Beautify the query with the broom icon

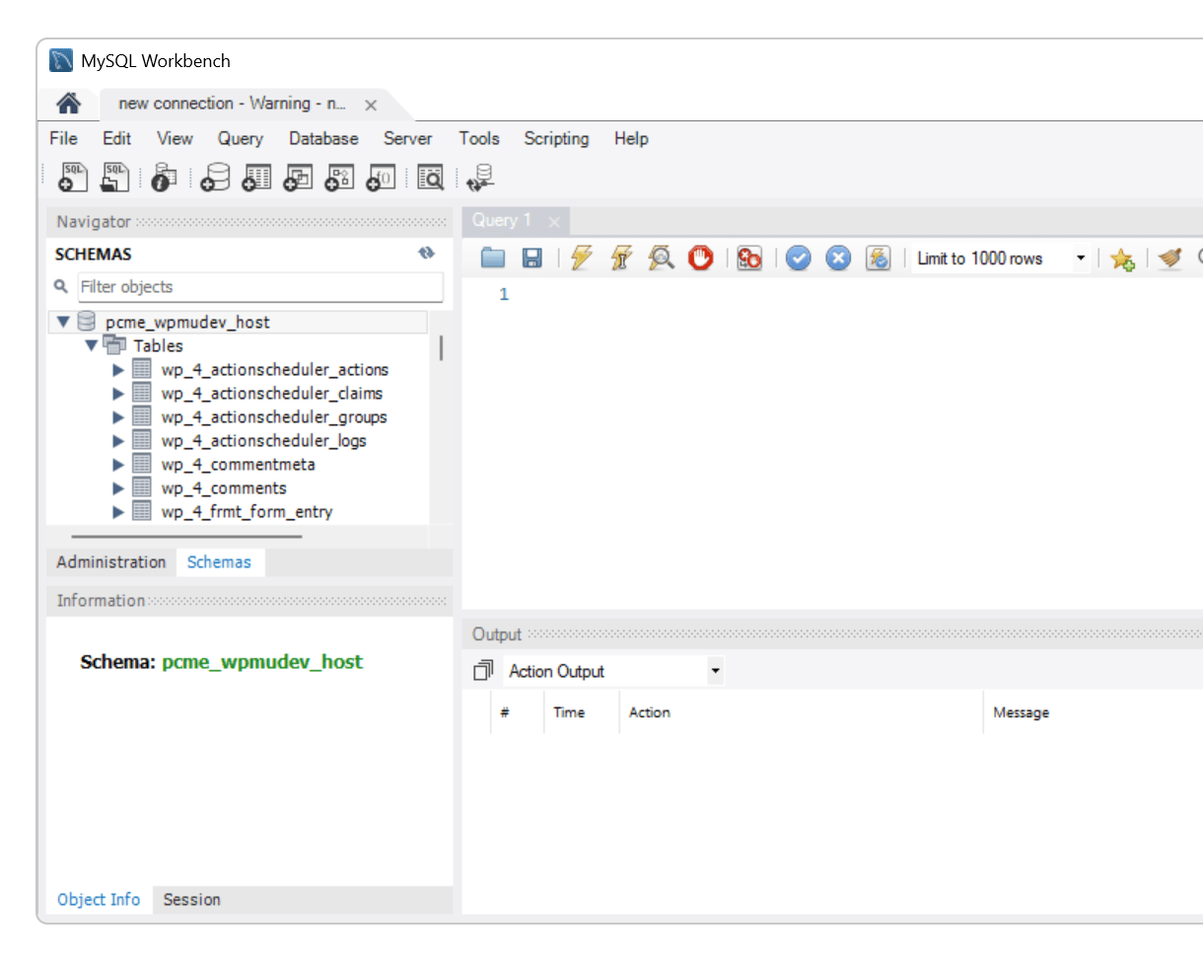pyautogui.click(x=1169, y=259)
